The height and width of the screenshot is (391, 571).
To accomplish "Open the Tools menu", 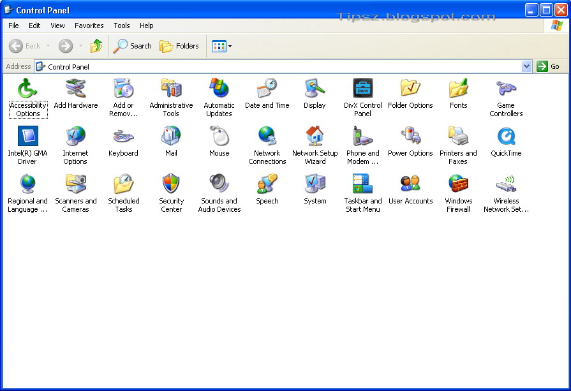I will [x=121, y=26].
